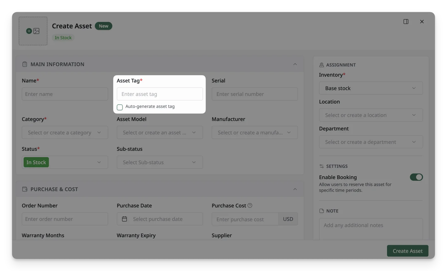Open Purchase Cost help tooltip icon
This screenshot has width=447, height=271.
point(250,206)
